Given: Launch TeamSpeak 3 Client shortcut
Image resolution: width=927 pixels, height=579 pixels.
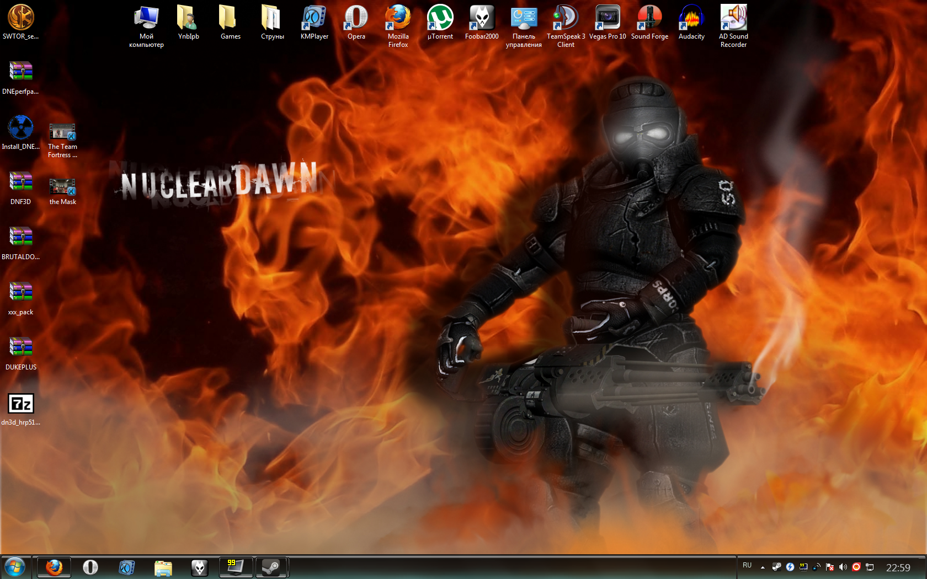Looking at the screenshot, I should 566,26.
